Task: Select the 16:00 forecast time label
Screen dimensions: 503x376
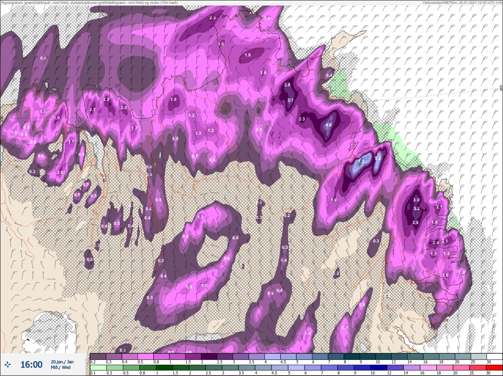Action: 31,365
